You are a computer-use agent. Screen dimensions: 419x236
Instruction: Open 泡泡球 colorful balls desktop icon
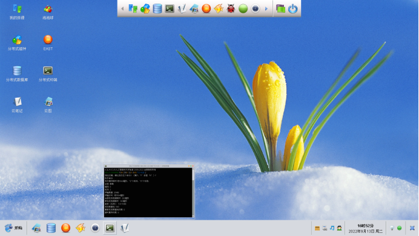click(x=48, y=12)
